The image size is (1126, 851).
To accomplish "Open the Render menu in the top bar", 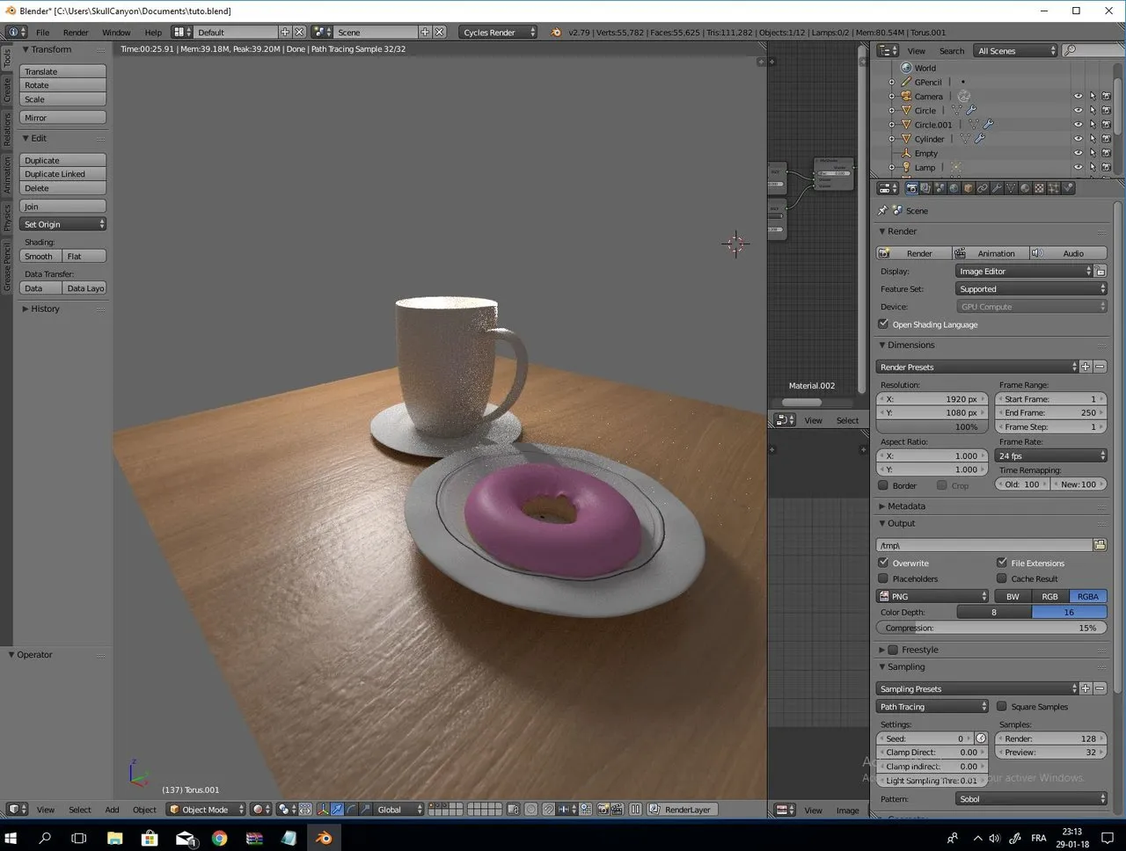I will click(76, 33).
